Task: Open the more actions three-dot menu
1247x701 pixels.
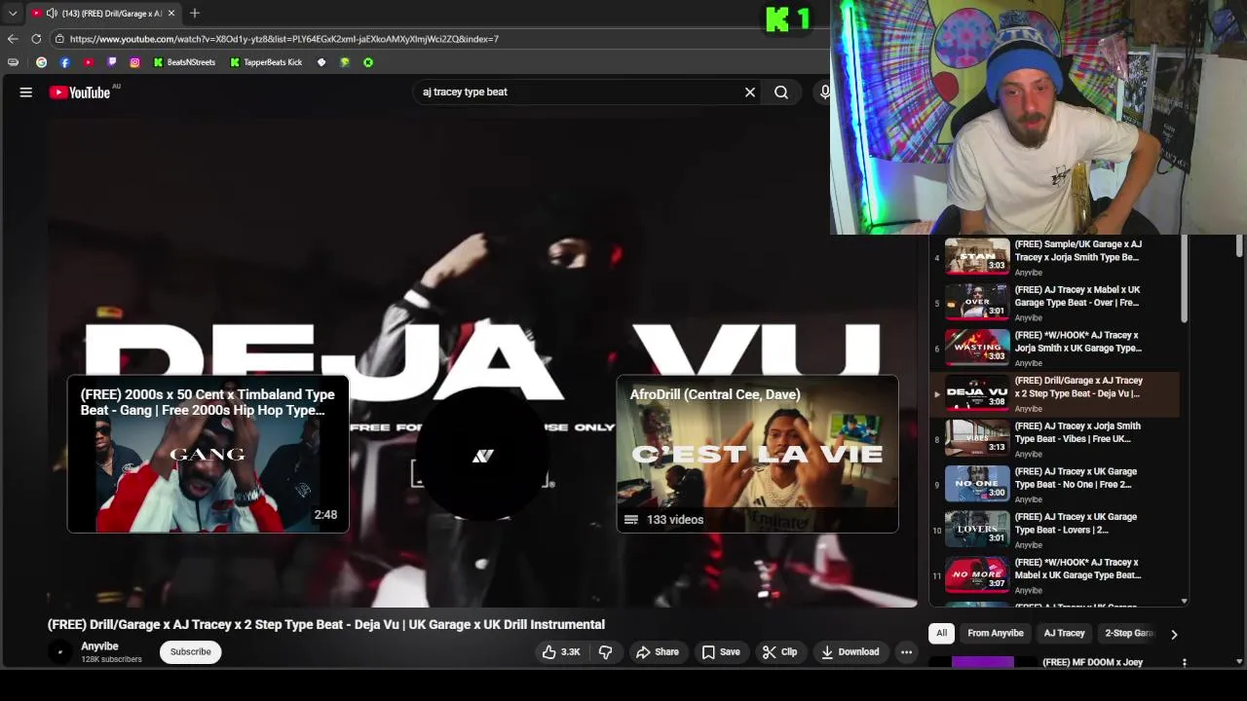Action: click(x=906, y=652)
